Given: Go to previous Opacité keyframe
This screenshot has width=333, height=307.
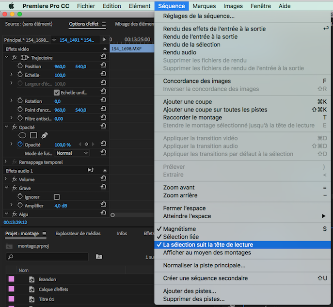Looking at the screenshot, I should pos(80,145).
